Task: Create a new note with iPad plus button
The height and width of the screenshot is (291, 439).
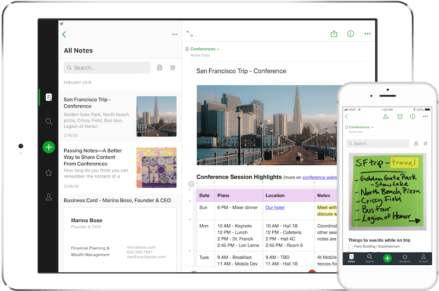Action: point(49,147)
